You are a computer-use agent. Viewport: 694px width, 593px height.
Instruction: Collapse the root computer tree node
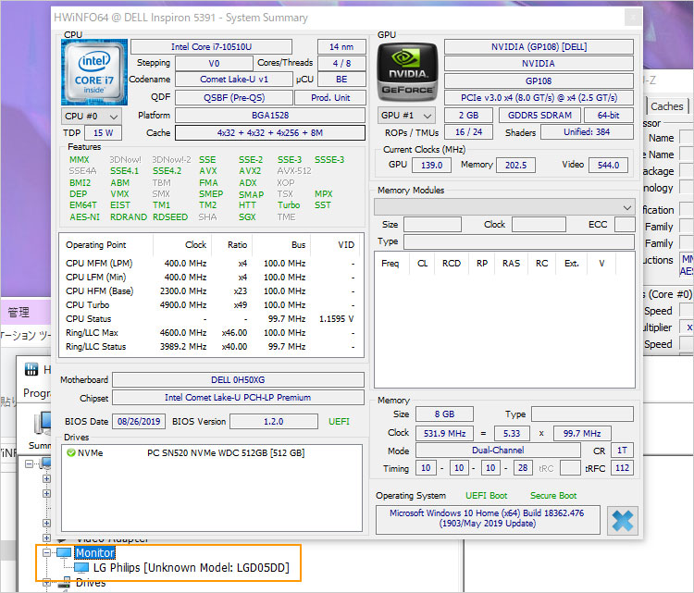point(30,463)
